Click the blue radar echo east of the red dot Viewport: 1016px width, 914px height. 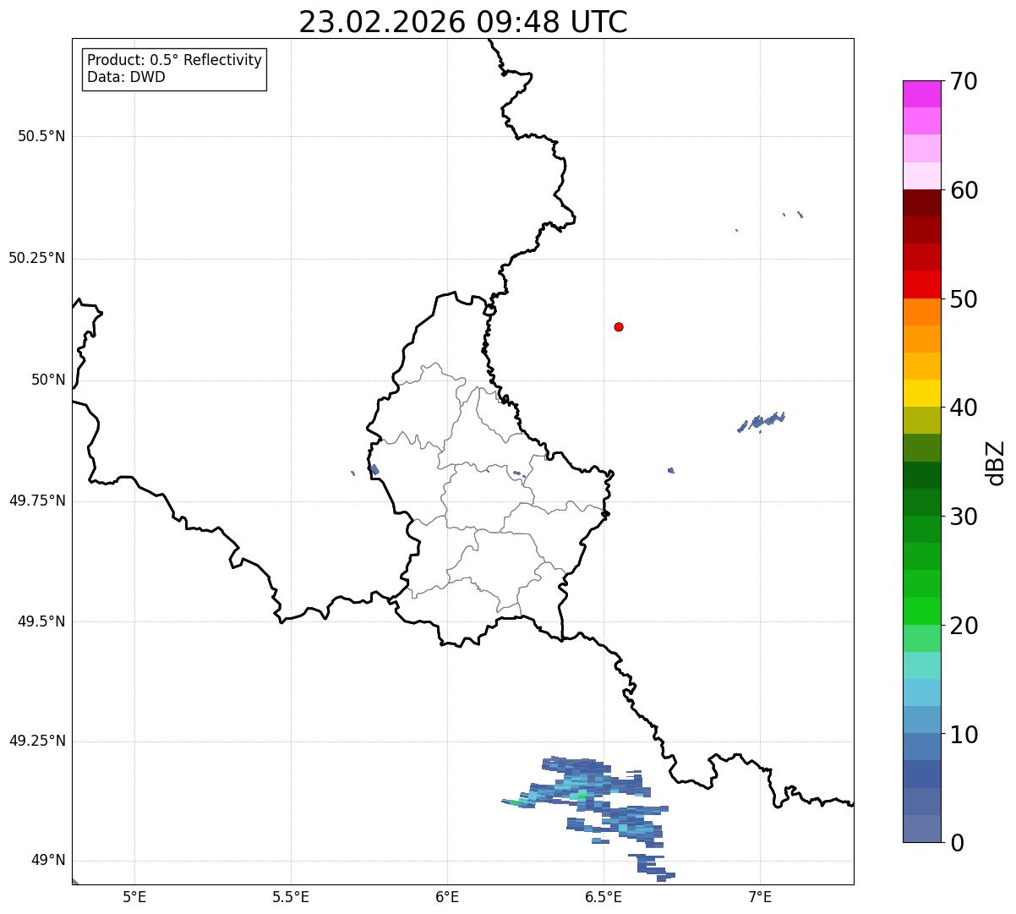761,421
